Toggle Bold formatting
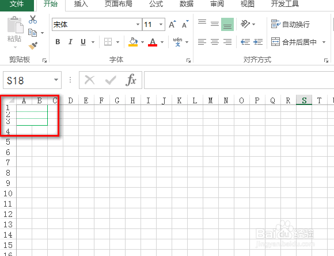 click(x=58, y=42)
